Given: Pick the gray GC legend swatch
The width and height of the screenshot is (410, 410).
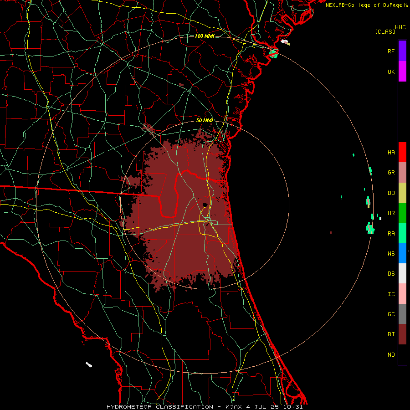Looking at the screenshot, I should [x=402, y=314].
